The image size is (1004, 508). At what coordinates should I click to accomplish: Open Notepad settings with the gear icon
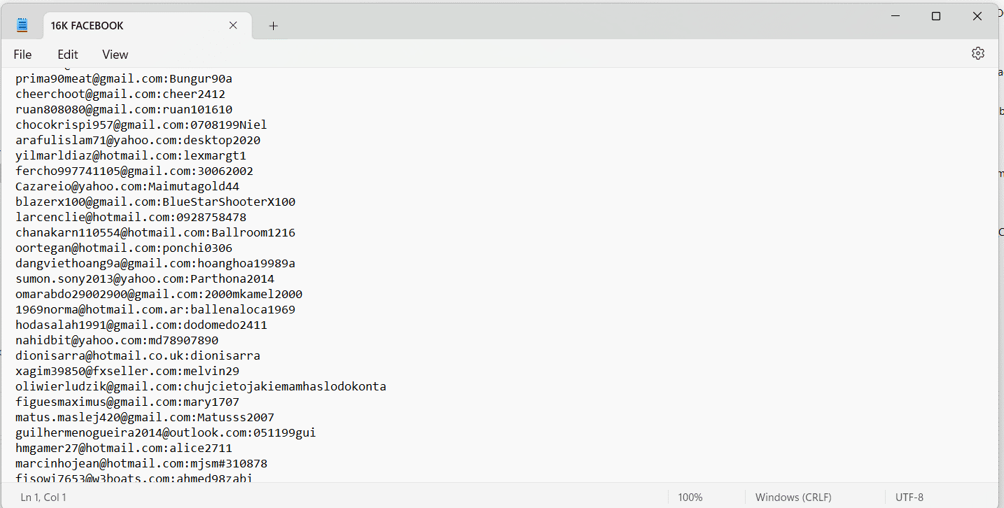point(977,52)
